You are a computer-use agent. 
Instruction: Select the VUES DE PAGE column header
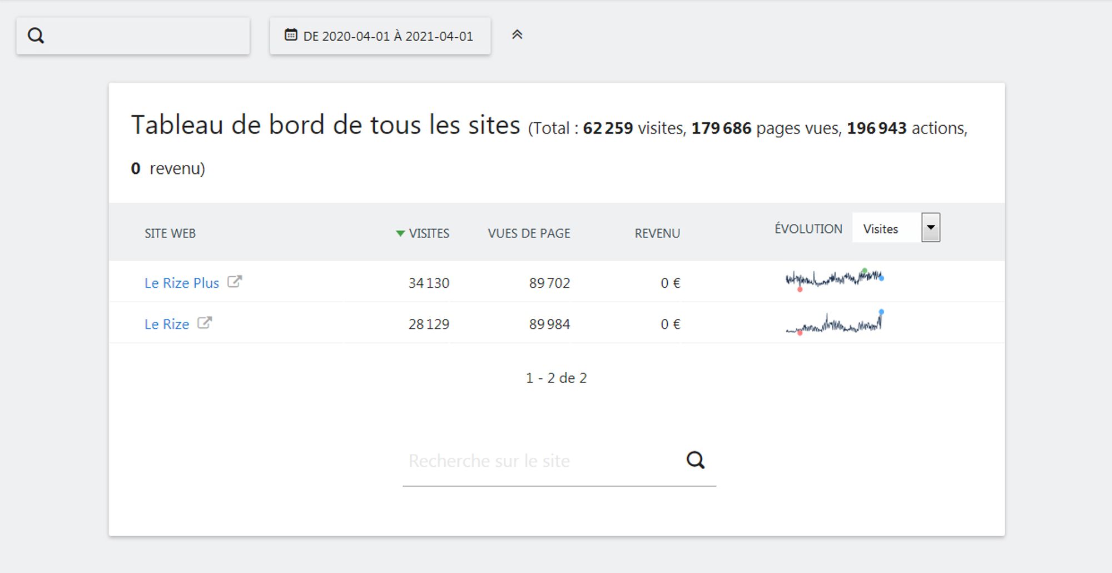click(528, 233)
